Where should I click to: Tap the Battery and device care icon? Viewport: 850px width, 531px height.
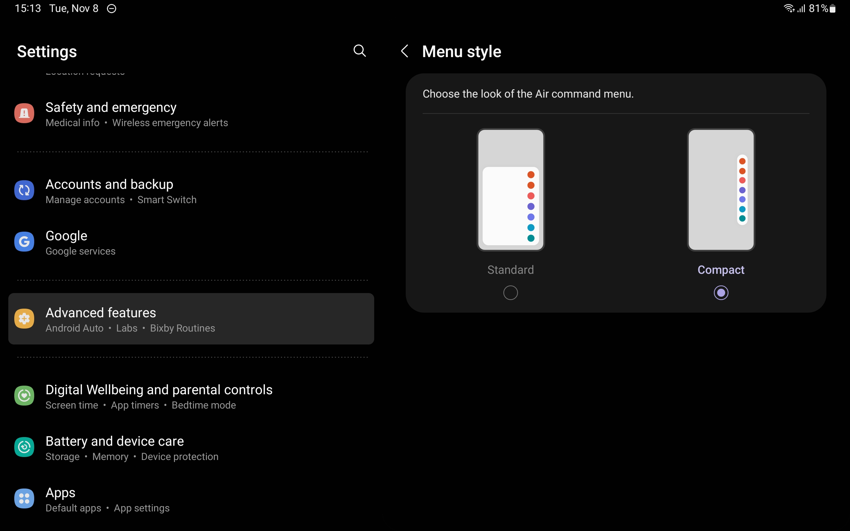pos(24,447)
